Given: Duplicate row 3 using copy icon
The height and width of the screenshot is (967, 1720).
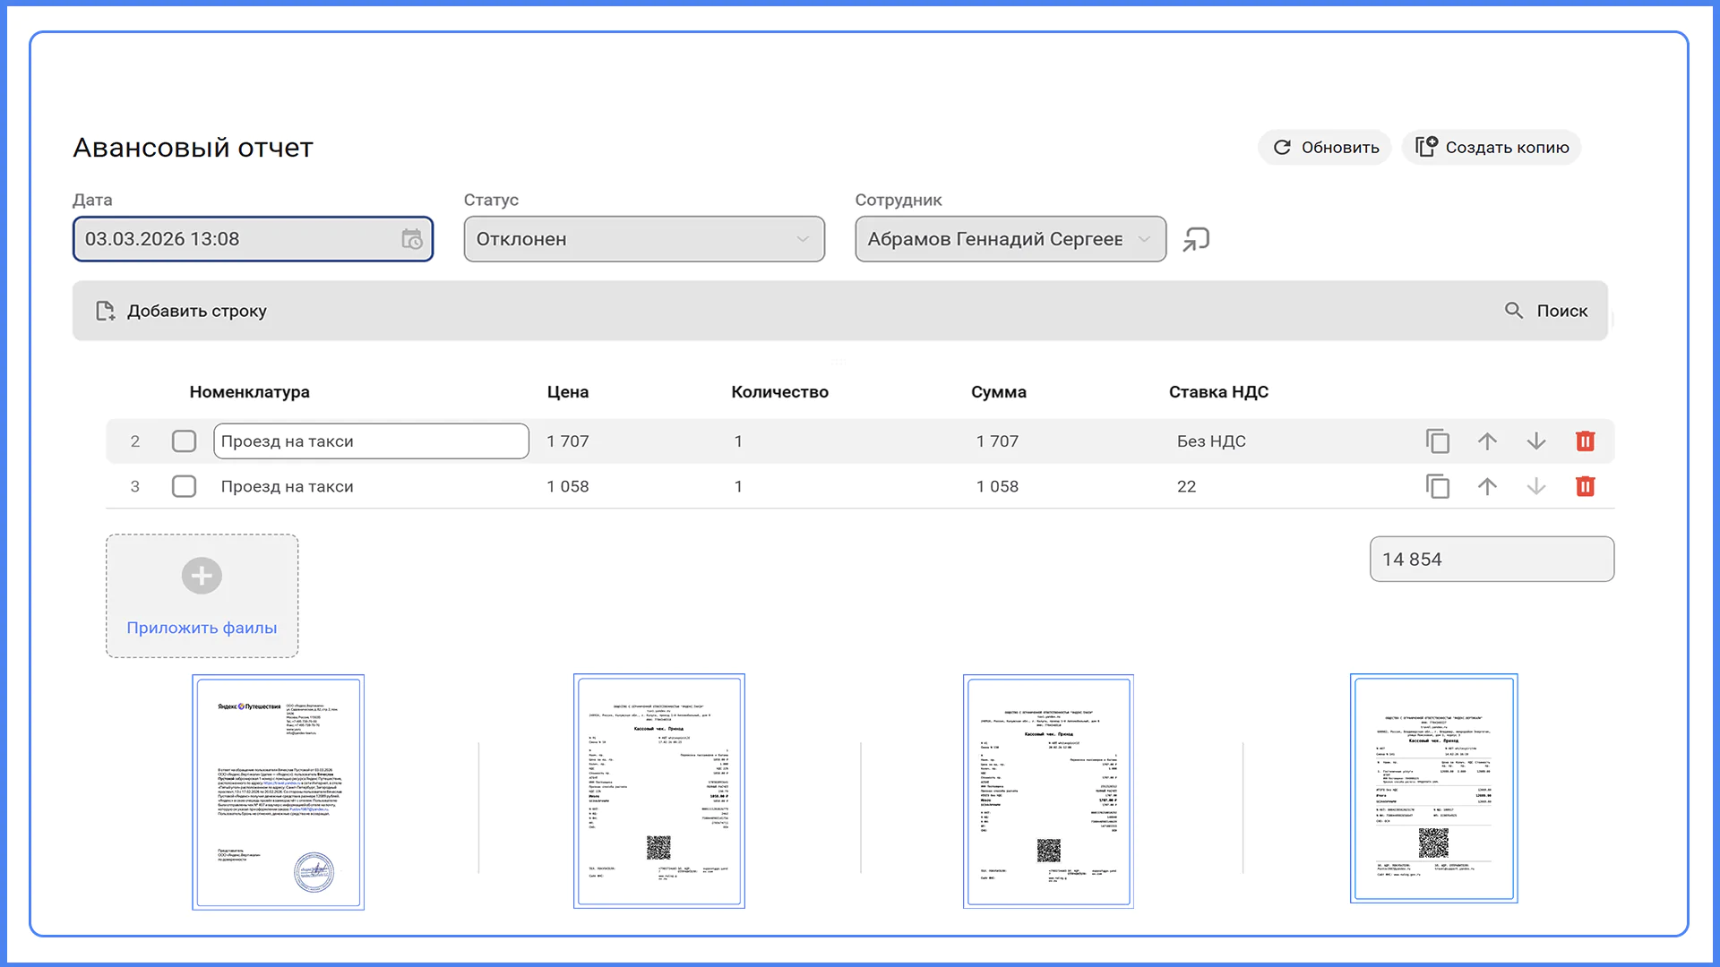Looking at the screenshot, I should [1438, 486].
